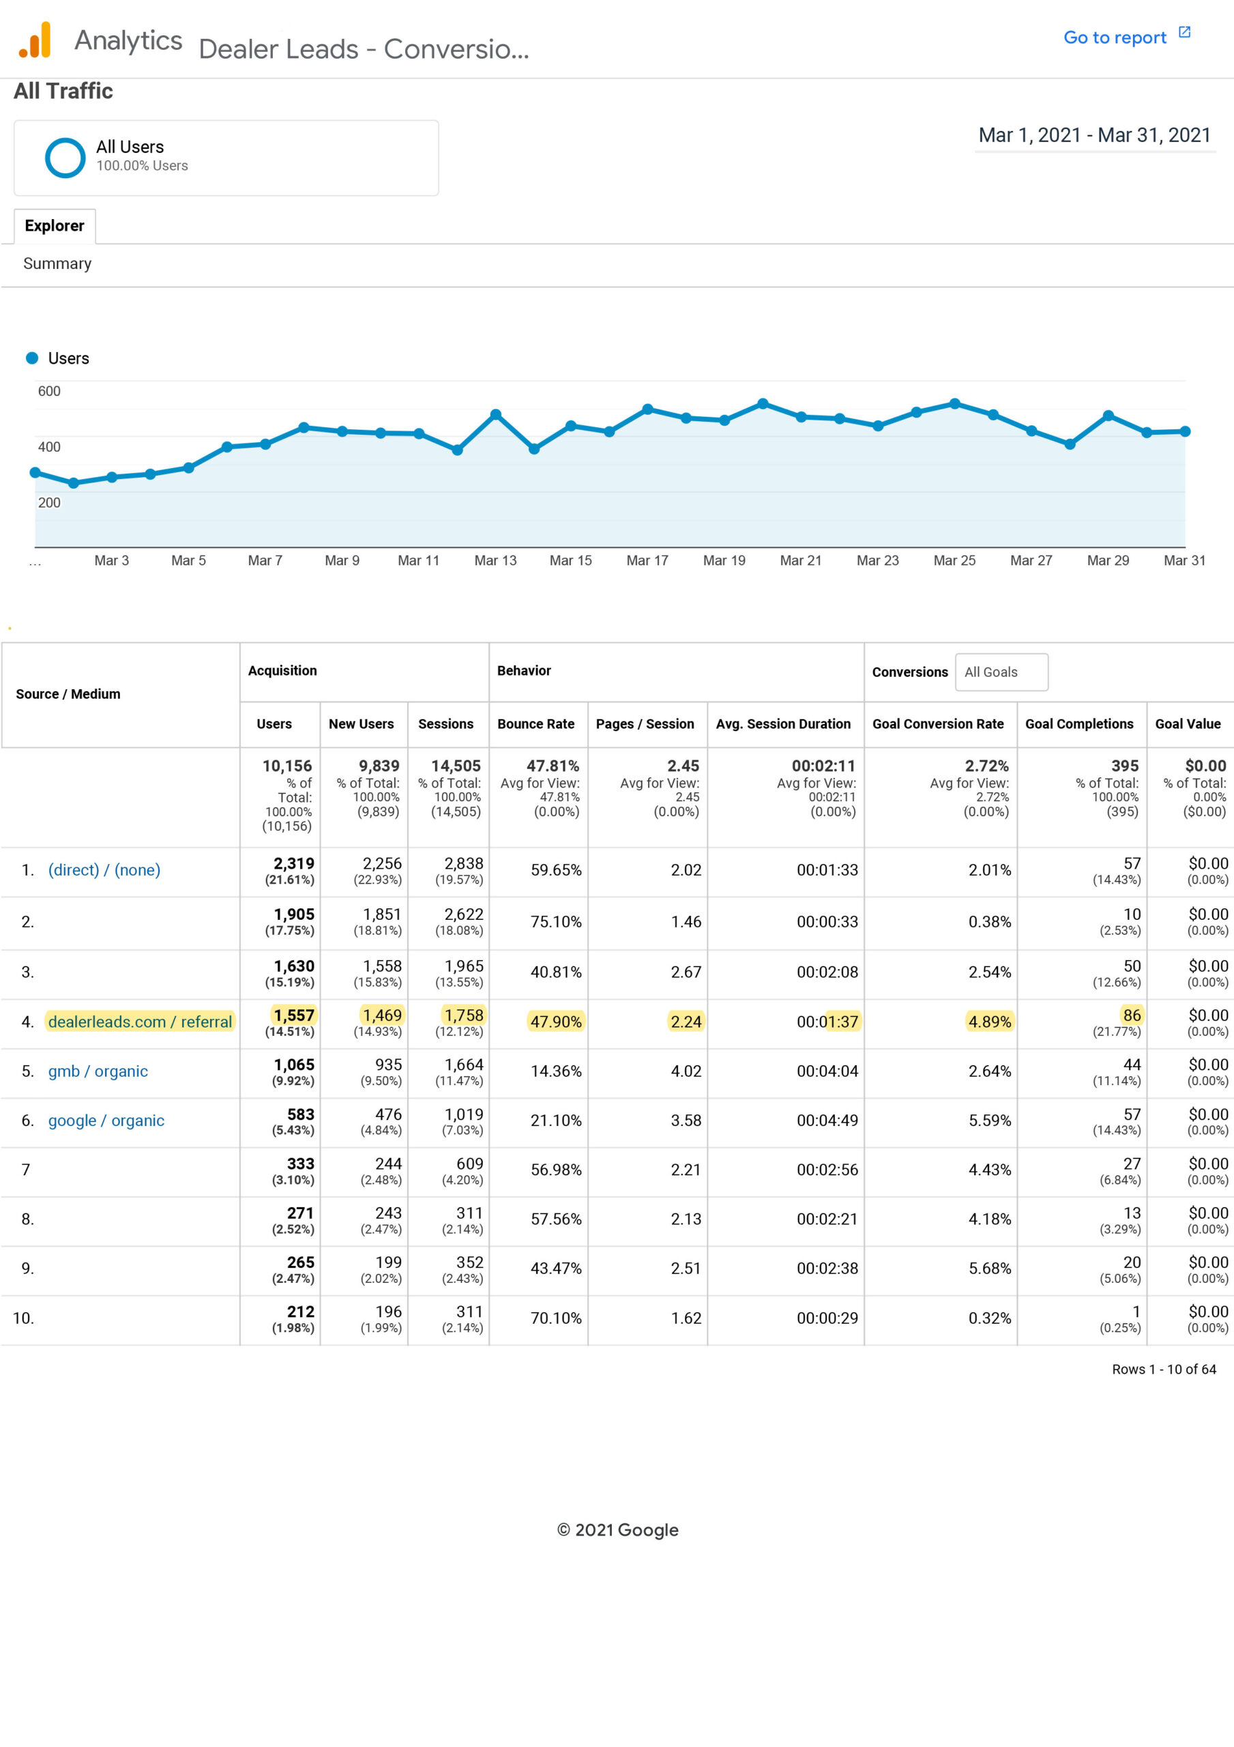Click the chart data point above Mar 13
The width and height of the screenshot is (1234, 1747).
coord(496,415)
